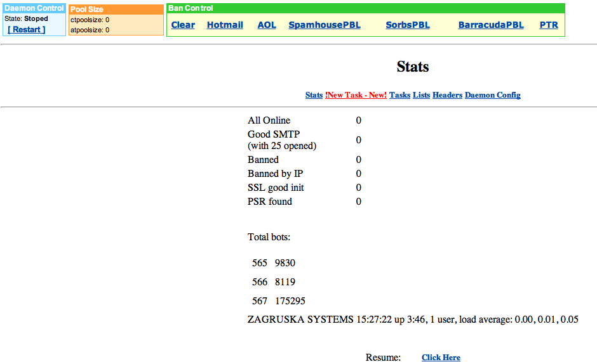Select the Headers navigation link

click(447, 95)
